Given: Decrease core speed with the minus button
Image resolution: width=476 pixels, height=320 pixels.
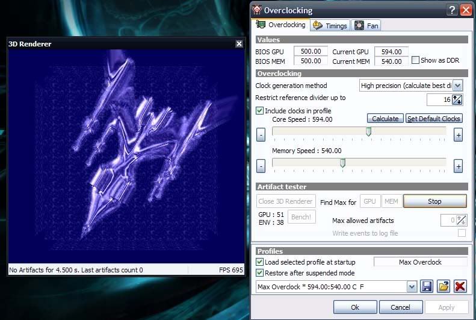Looking at the screenshot, I should tap(261, 135).
